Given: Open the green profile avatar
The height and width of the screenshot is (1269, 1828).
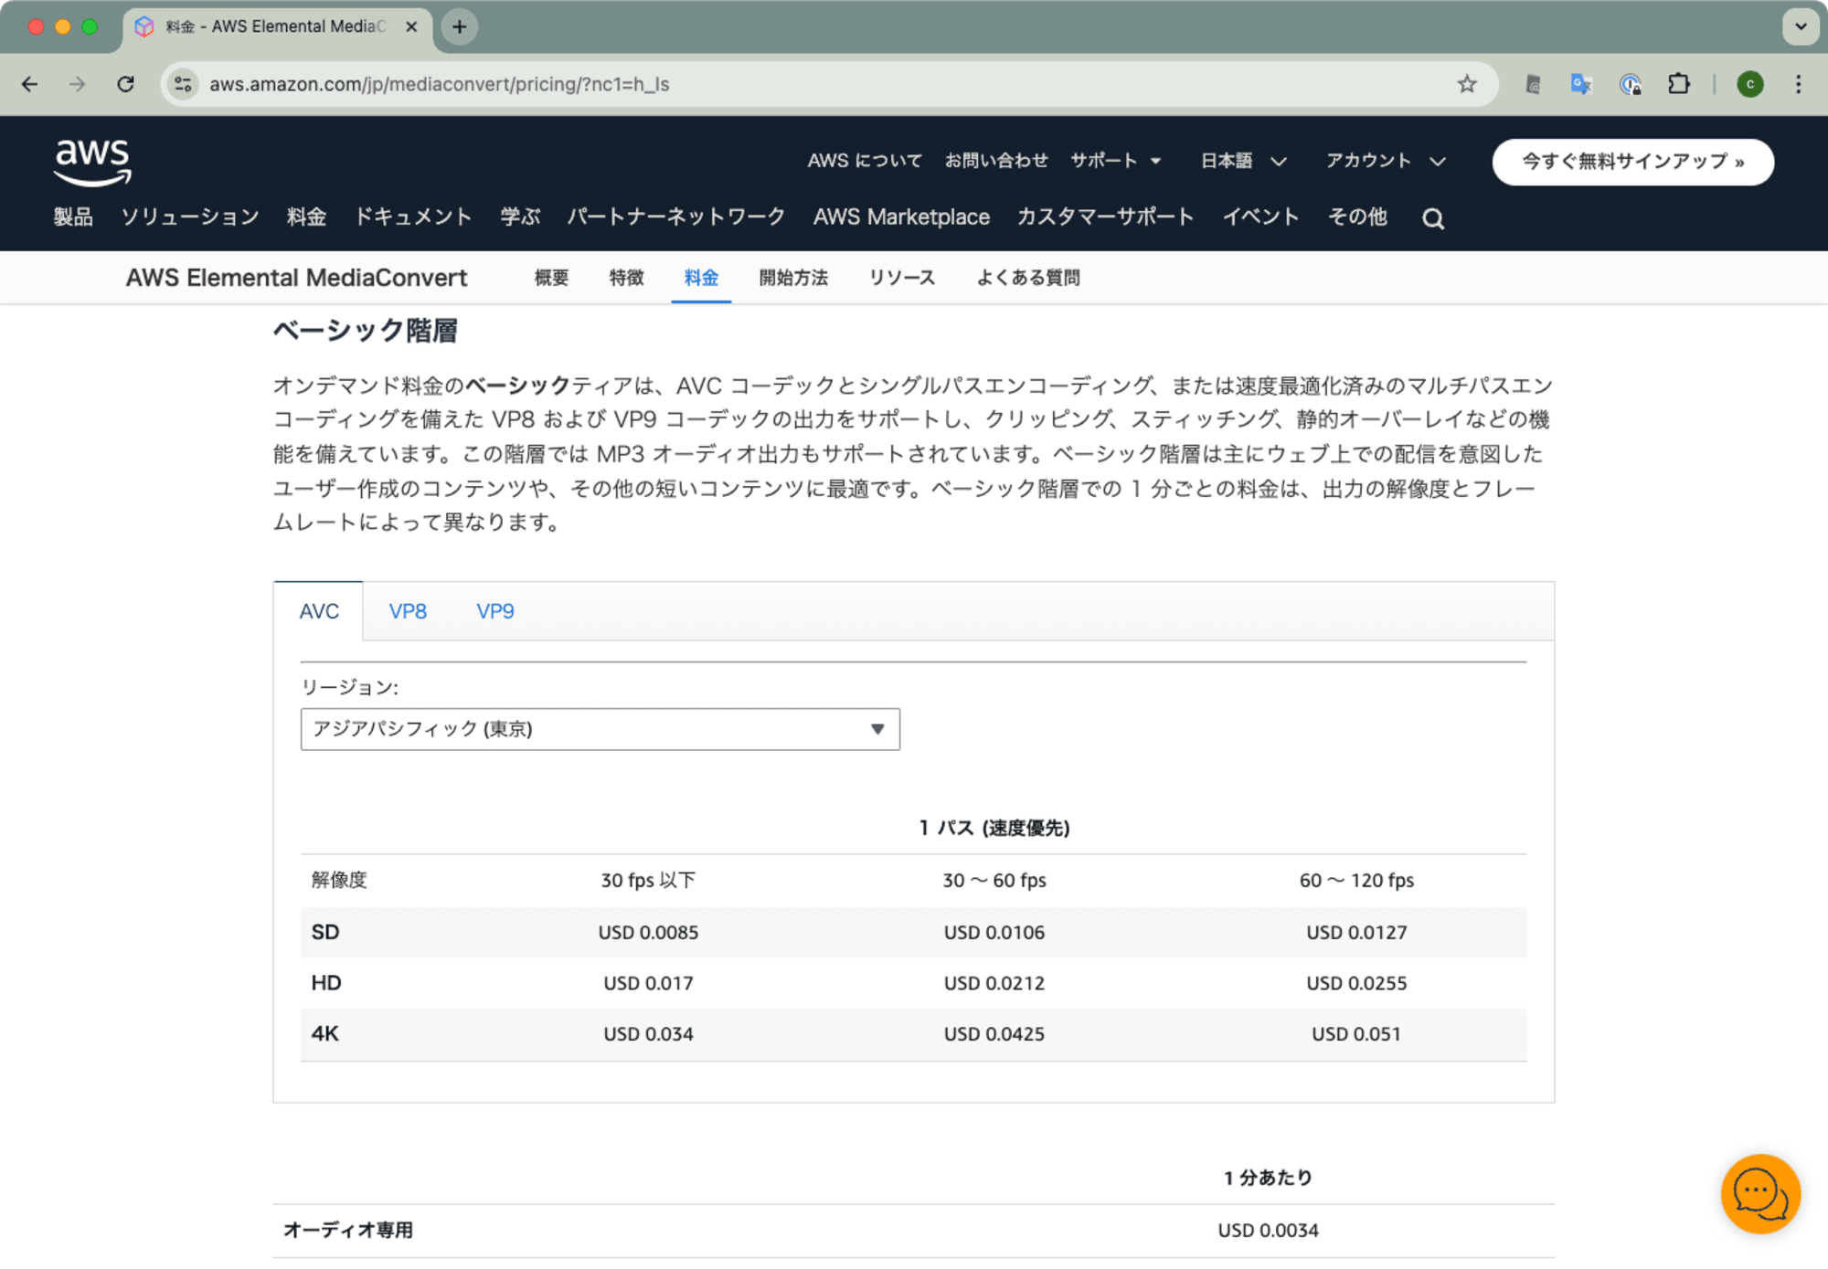Looking at the screenshot, I should pos(1749,84).
